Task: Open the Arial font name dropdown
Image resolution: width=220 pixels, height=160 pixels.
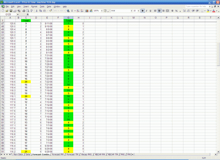Action: point(131,11)
